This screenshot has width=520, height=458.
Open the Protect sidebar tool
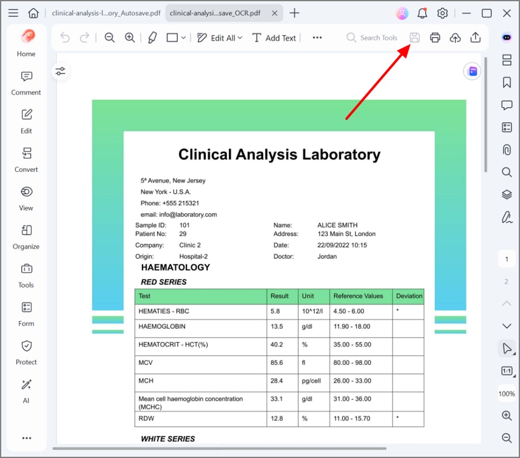click(26, 353)
